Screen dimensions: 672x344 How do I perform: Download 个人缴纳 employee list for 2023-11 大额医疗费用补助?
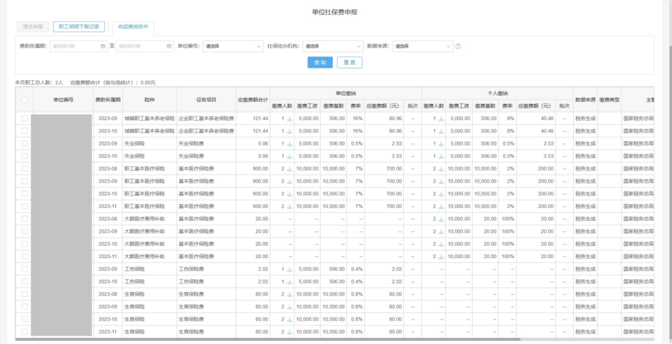tap(441, 257)
